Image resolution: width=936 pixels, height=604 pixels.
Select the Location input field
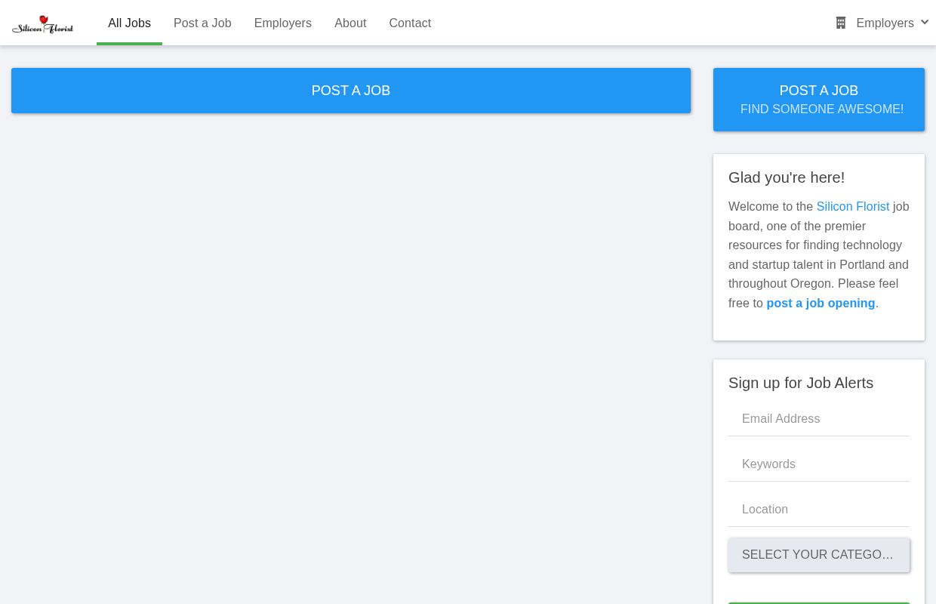pyautogui.click(x=818, y=510)
